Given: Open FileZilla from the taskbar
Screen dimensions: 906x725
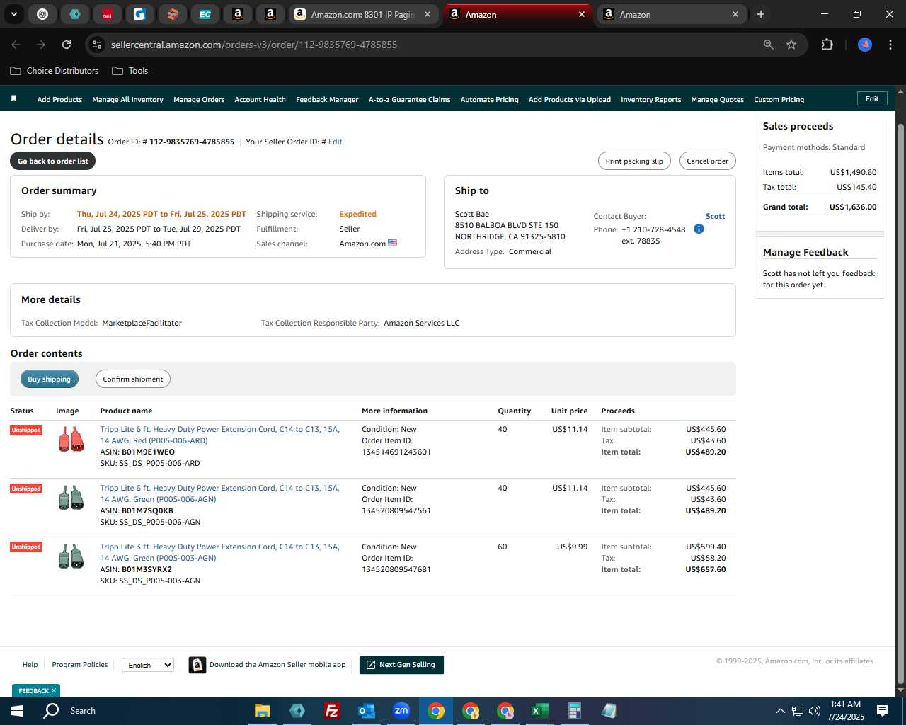Looking at the screenshot, I should (x=331, y=711).
